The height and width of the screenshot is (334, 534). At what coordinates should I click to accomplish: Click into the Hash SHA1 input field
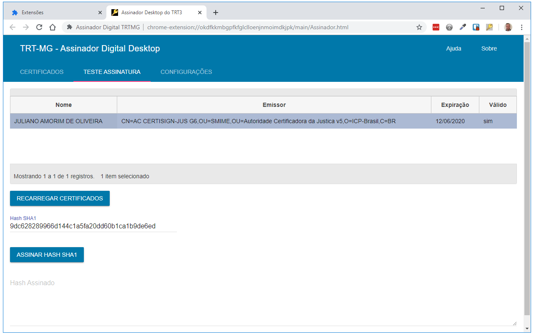(93, 226)
